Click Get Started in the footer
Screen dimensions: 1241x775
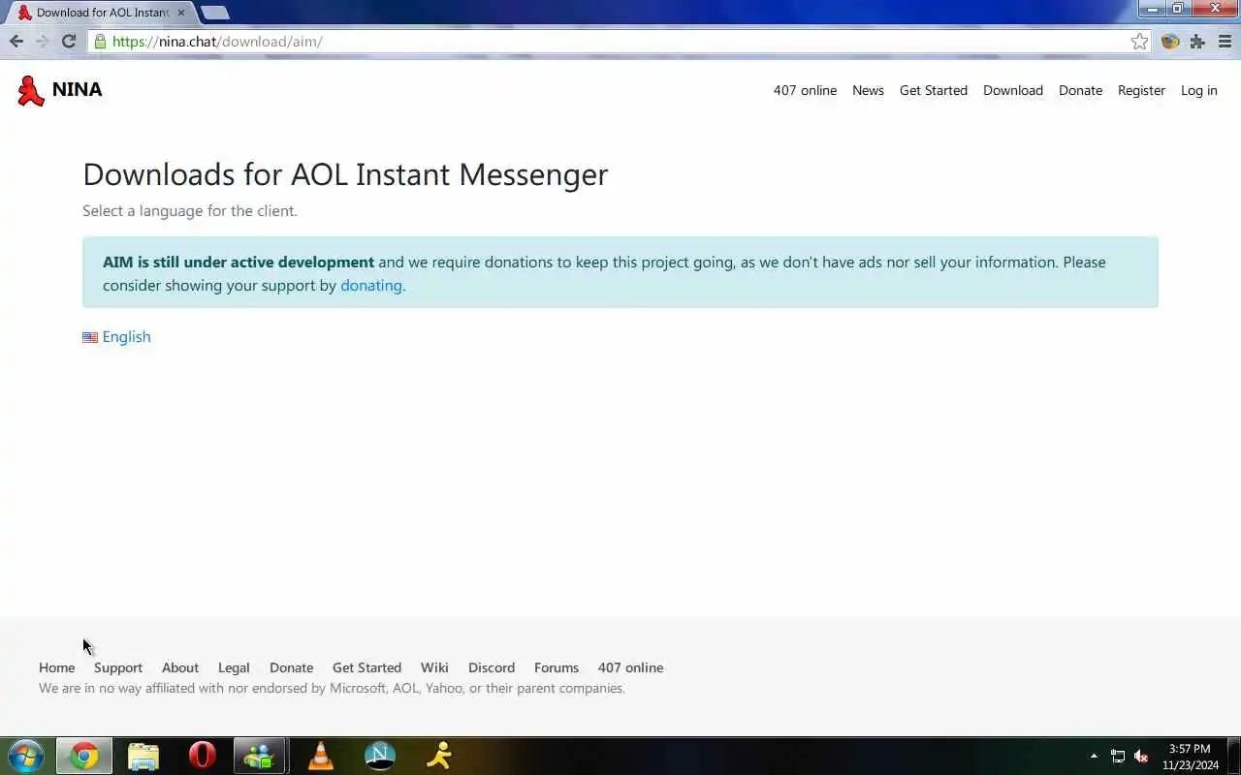click(x=366, y=667)
